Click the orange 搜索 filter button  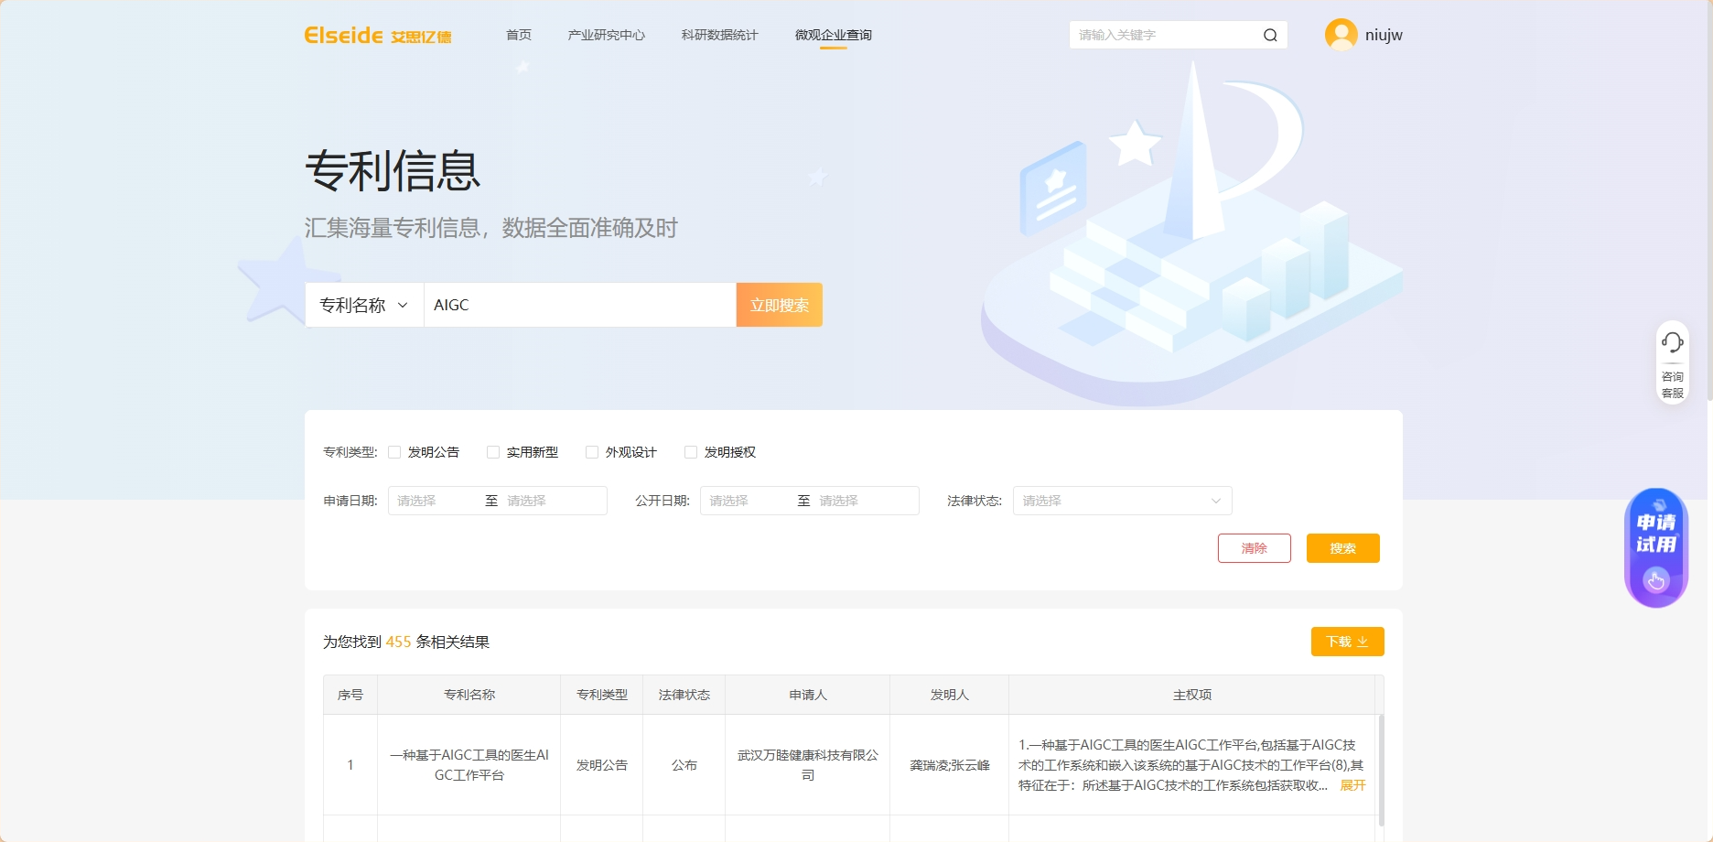(x=1343, y=548)
